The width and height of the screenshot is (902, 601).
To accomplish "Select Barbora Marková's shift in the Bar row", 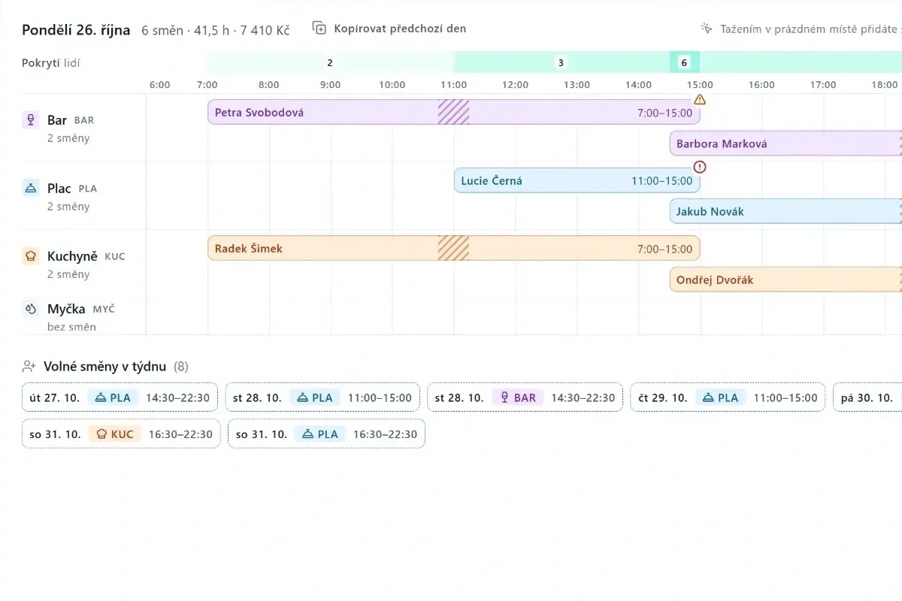I will click(x=785, y=143).
